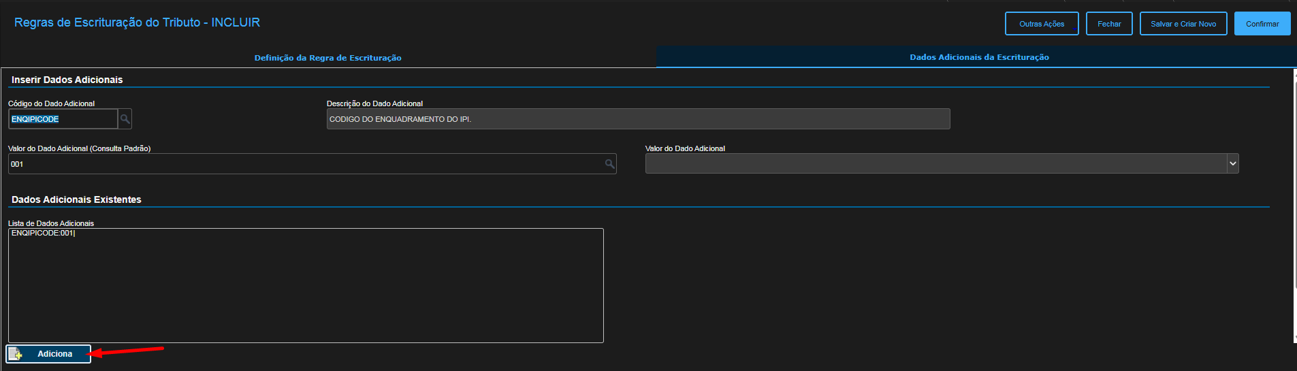Click the ENQIPICODE:001 entry in the list
1297x371 pixels.
(x=43, y=233)
